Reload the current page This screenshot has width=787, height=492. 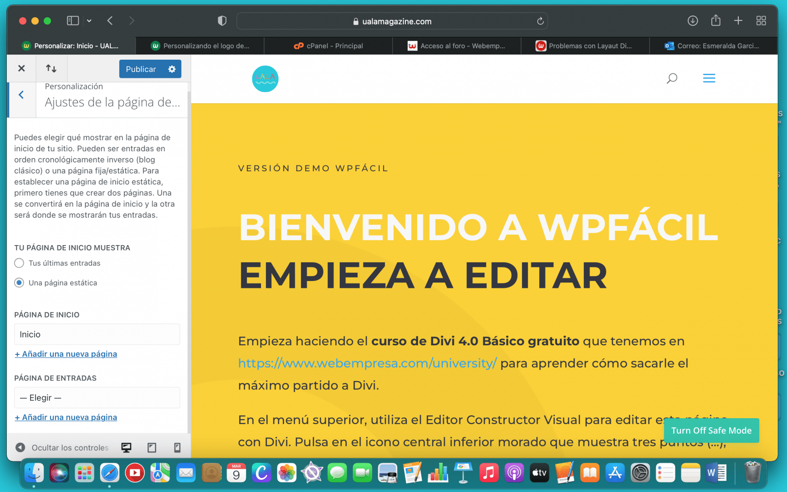coord(540,21)
